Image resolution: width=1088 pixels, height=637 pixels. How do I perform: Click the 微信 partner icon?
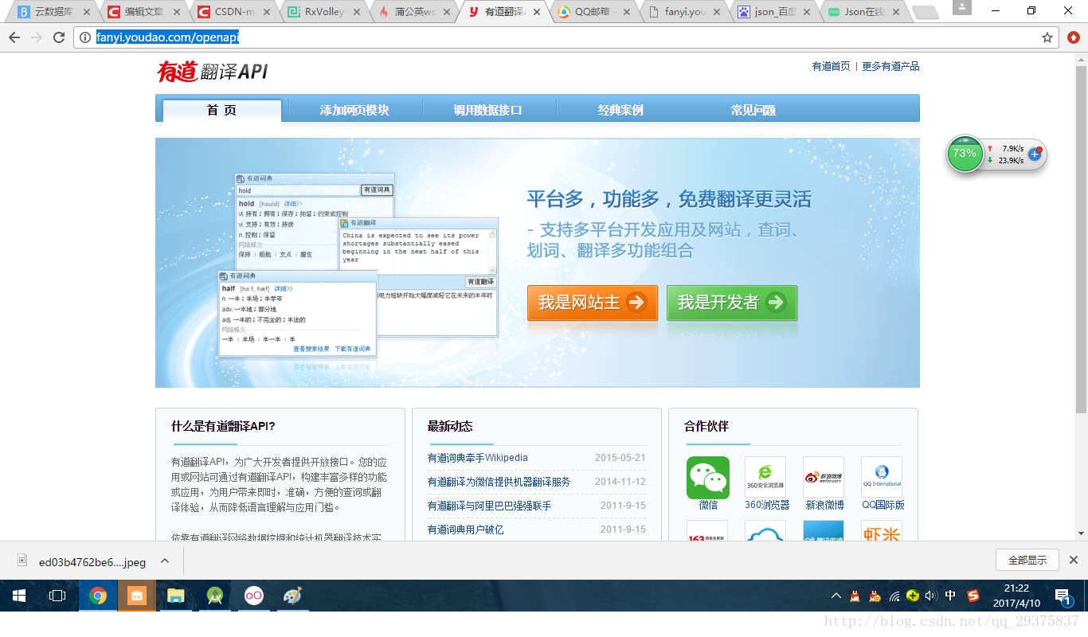point(708,478)
